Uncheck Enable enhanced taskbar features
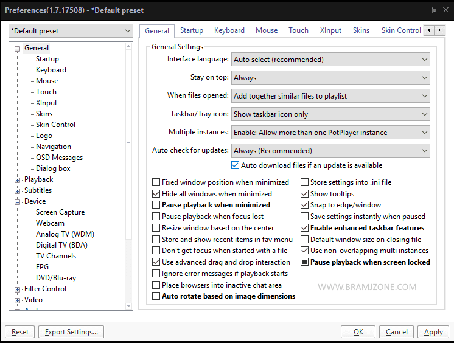Image resolution: width=454 pixels, height=343 pixels. (305, 228)
